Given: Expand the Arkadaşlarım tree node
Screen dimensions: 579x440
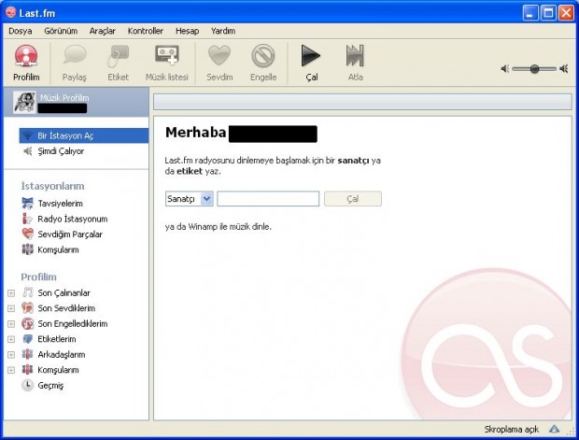Looking at the screenshot, I should pos(11,355).
